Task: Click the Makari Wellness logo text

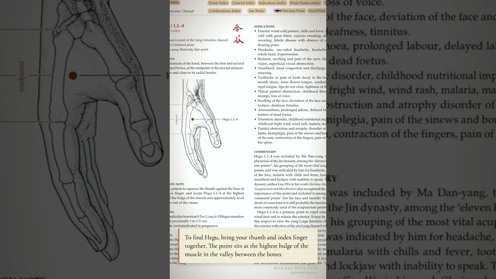Action: tap(296, 268)
